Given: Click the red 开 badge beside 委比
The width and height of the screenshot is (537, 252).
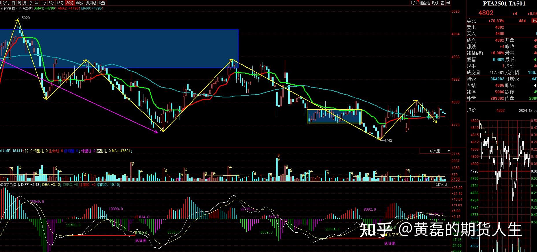Looking at the screenshot, I should tap(534, 21).
